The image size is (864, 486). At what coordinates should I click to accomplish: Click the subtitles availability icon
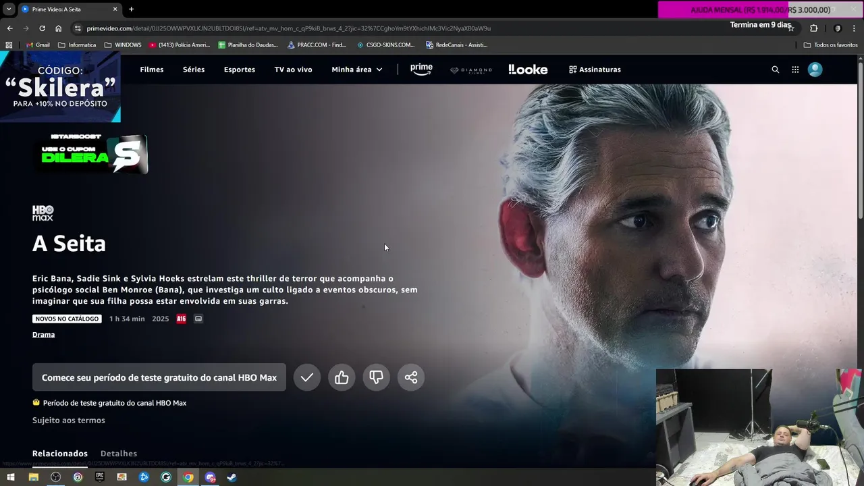[198, 319]
